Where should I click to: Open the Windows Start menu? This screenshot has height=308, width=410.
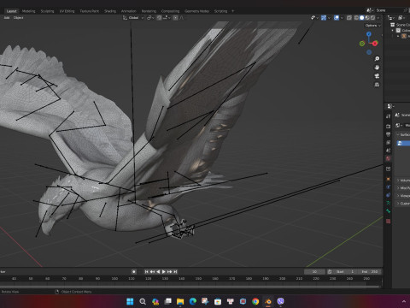[x=130, y=301]
